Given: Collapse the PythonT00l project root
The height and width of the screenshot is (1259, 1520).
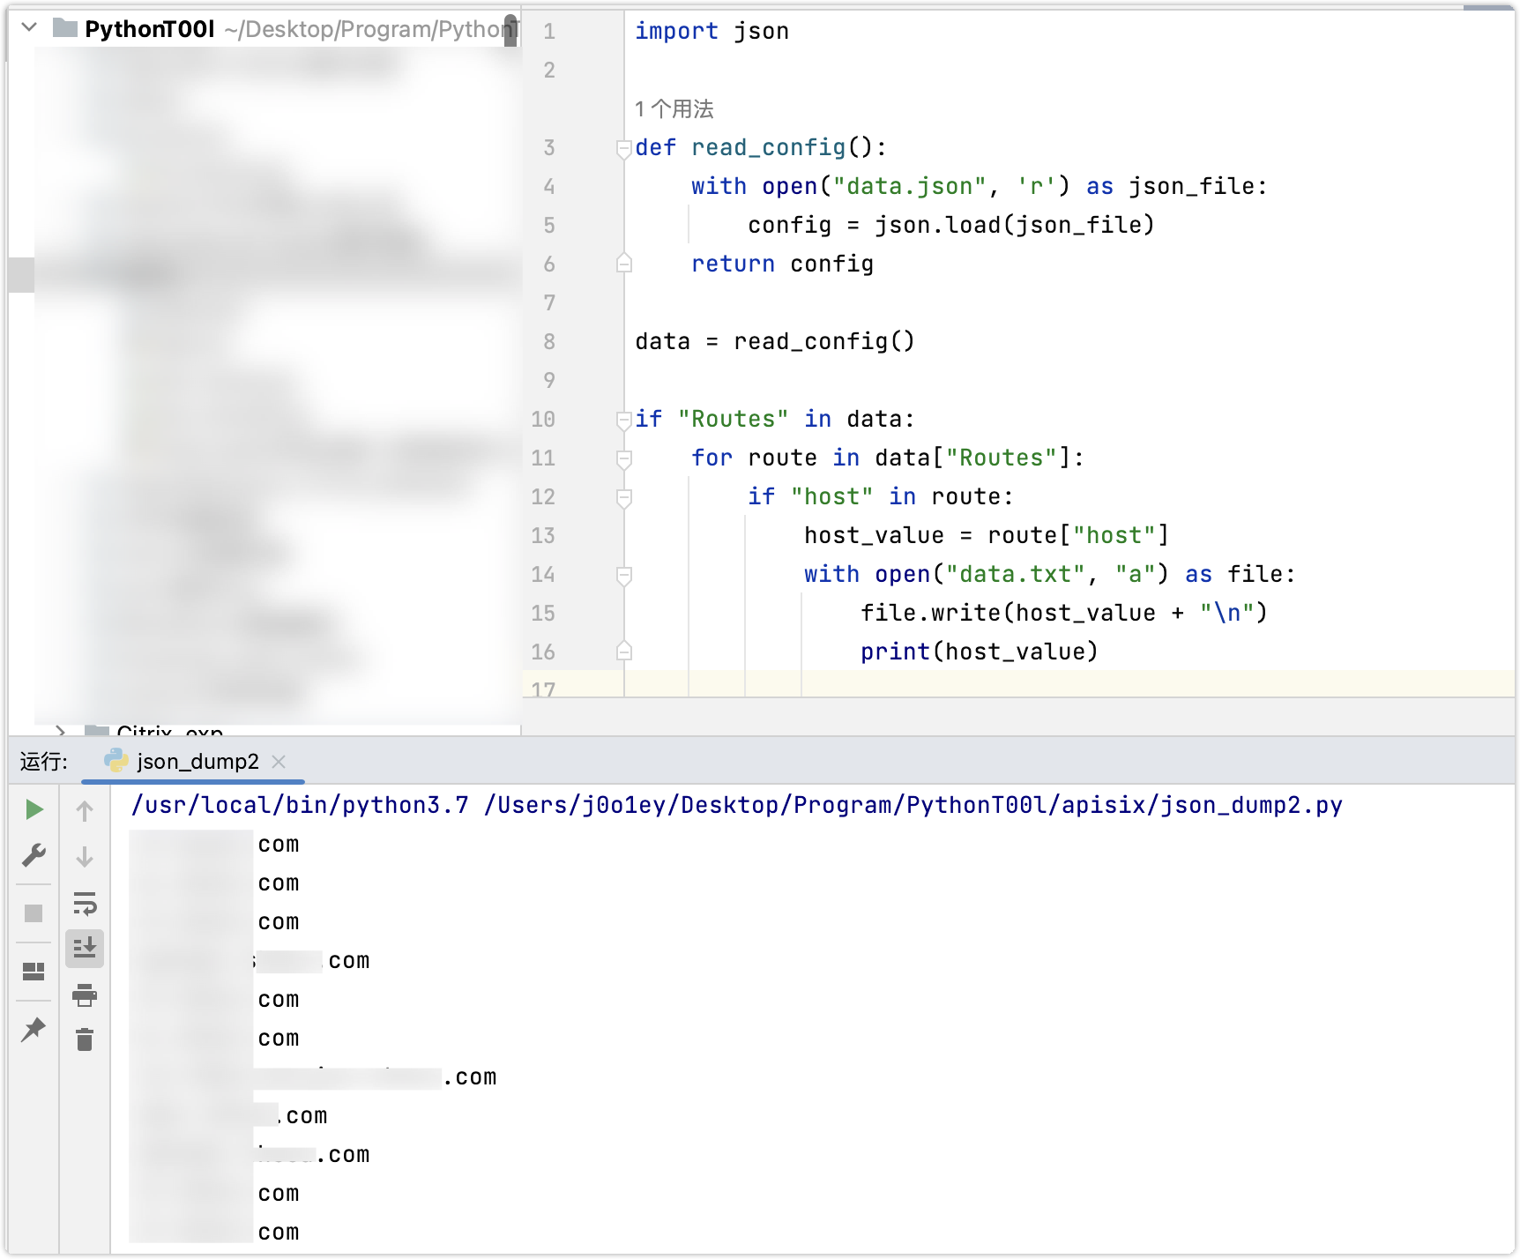Looking at the screenshot, I should [x=29, y=28].
